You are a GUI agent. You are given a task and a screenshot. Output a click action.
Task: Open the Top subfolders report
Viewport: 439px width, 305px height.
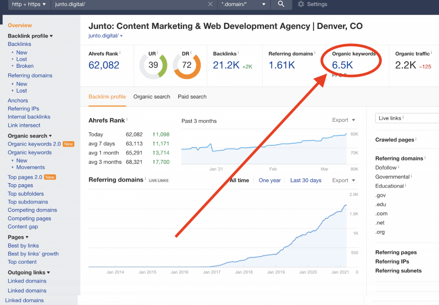(26, 194)
